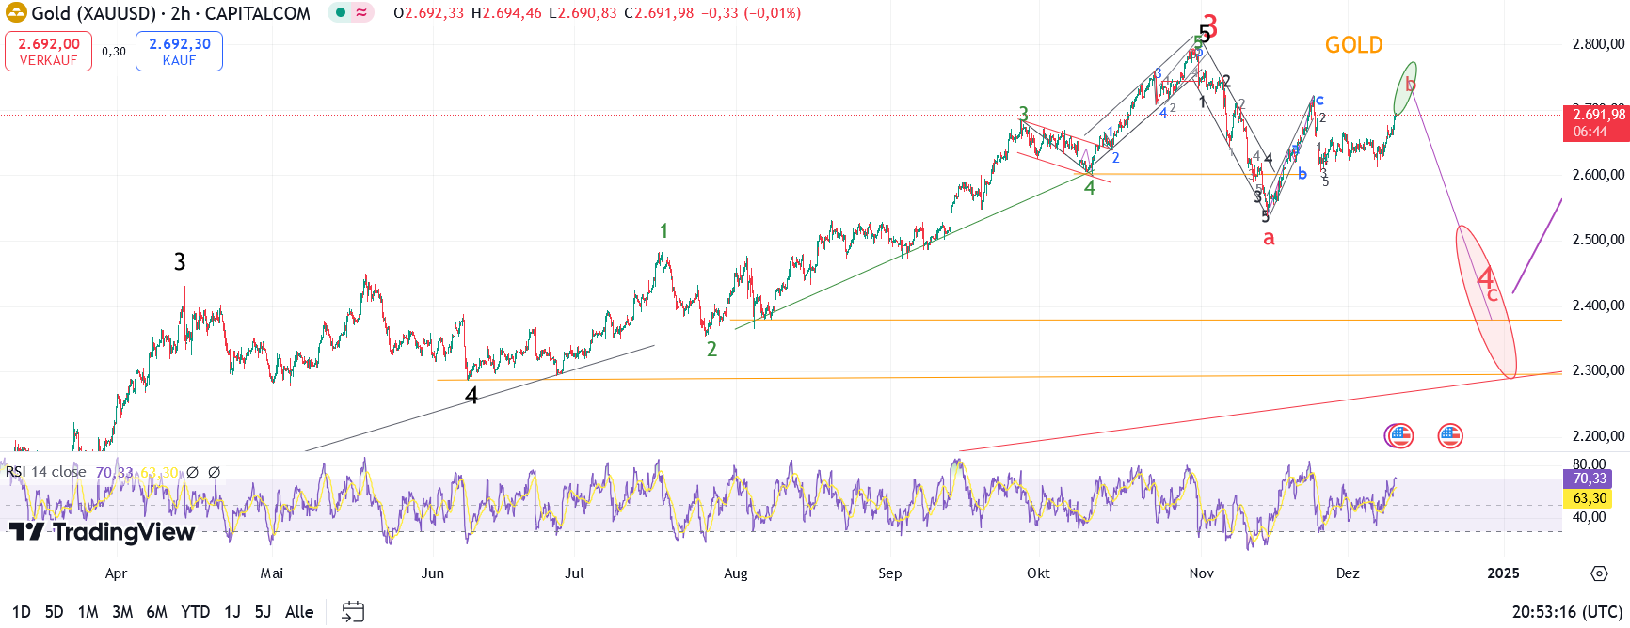Select the 6M time range
The image size is (1630, 628).
[156, 612]
